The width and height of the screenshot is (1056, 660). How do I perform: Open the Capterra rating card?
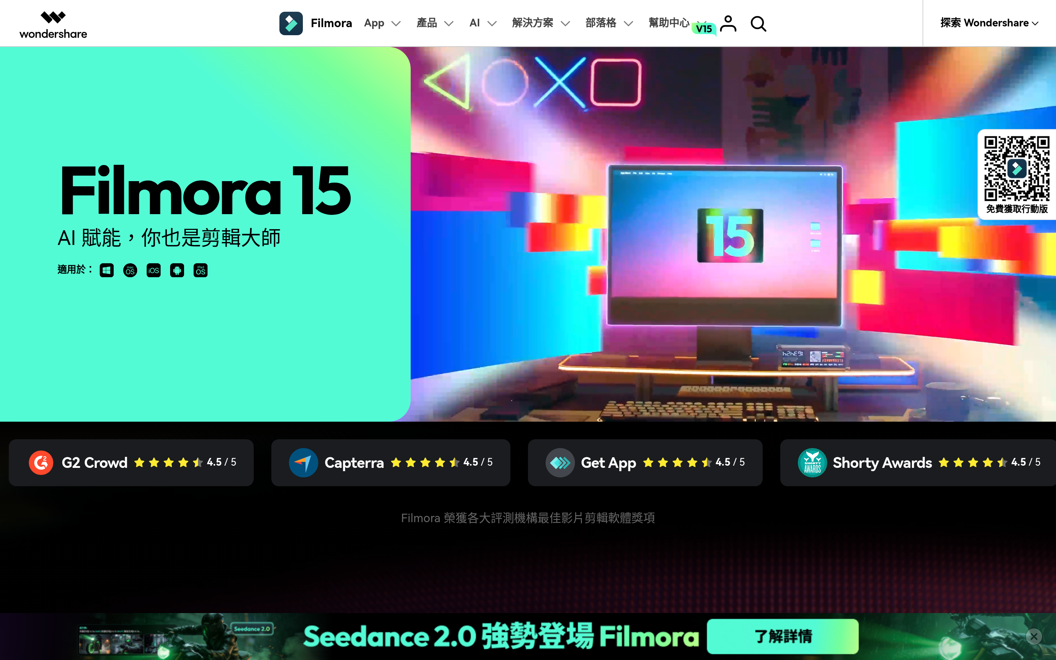click(x=390, y=463)
